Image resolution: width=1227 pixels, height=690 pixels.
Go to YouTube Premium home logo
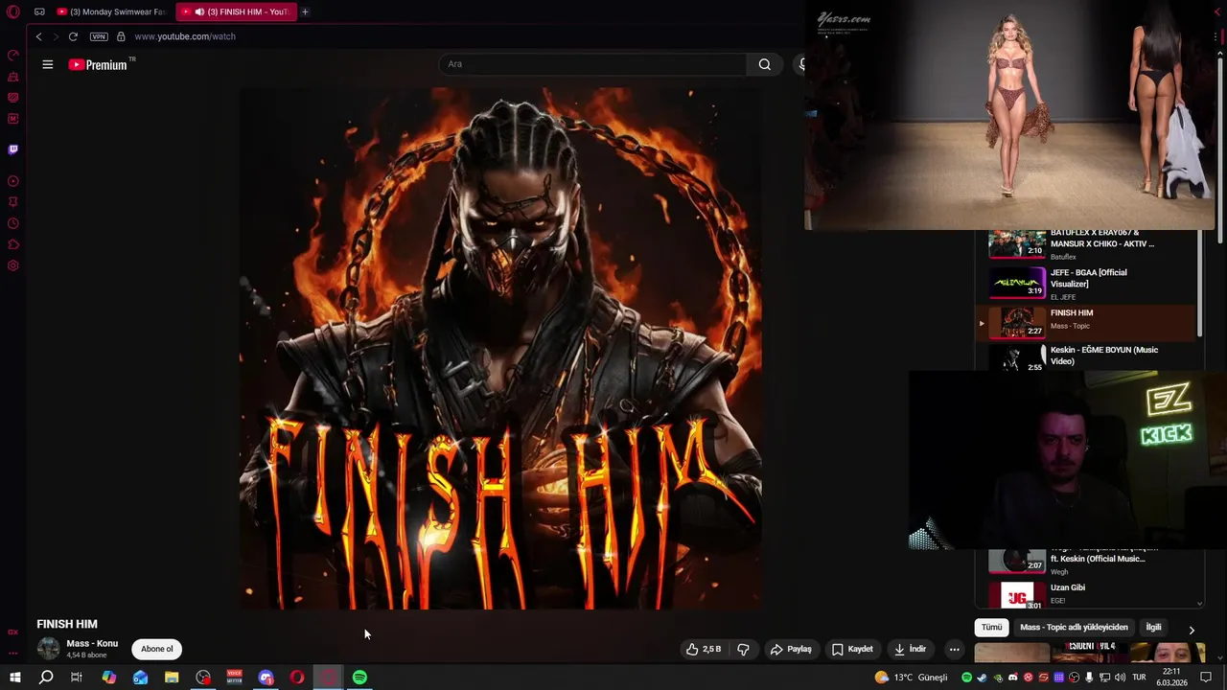[100, 64]
